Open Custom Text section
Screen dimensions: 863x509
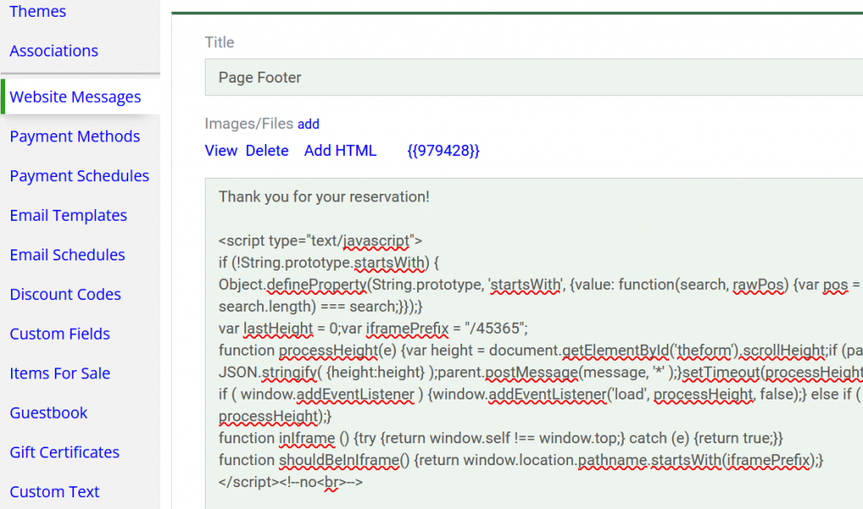pos(55,492)
